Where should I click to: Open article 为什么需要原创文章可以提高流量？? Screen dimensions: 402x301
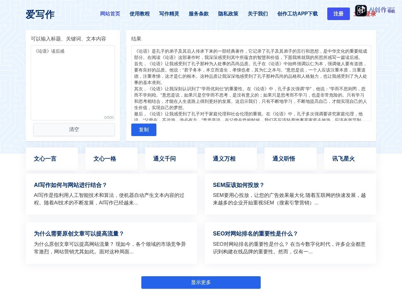[x=79, y=234]
